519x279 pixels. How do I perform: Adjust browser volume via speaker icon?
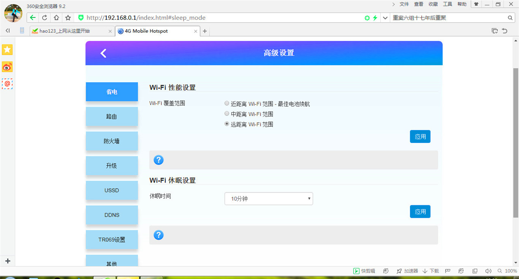[x=488, y=271]
